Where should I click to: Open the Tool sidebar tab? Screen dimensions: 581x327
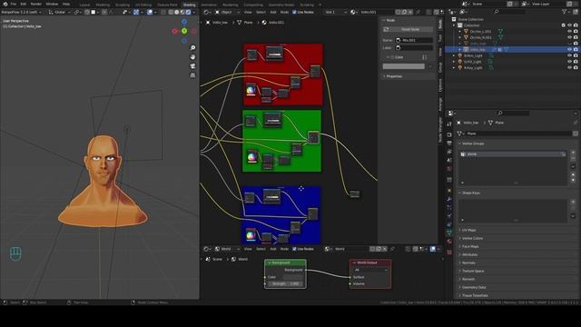440,38
